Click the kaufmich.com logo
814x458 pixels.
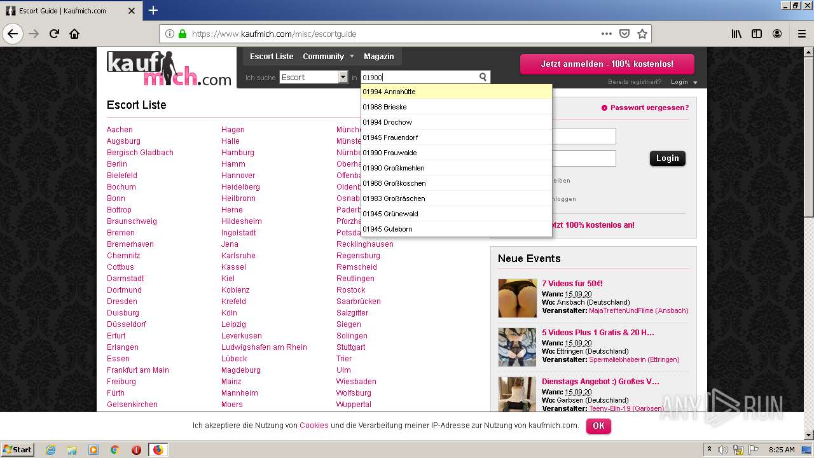click(169, 69)
